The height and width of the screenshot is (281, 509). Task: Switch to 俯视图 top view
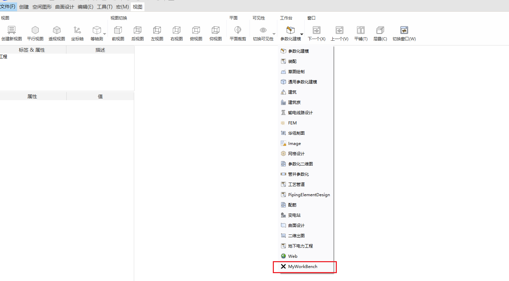coord(196,30)
